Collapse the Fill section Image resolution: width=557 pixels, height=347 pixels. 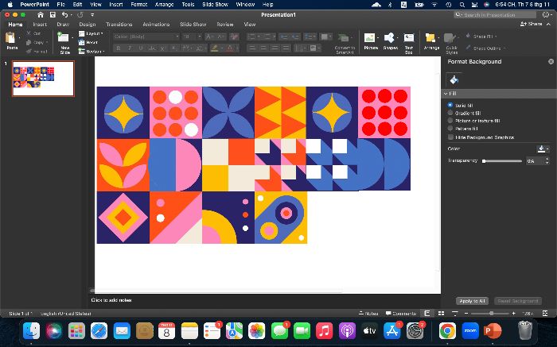446,94
